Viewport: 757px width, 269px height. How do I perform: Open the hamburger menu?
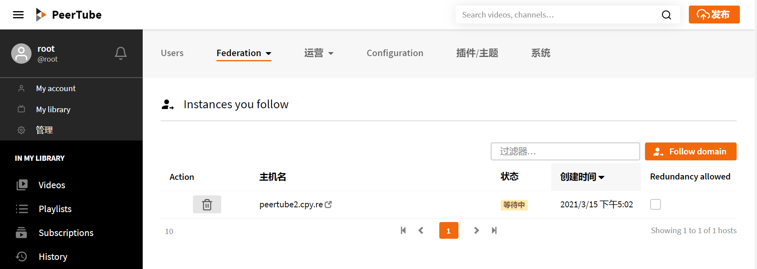[x=18, y=15]
